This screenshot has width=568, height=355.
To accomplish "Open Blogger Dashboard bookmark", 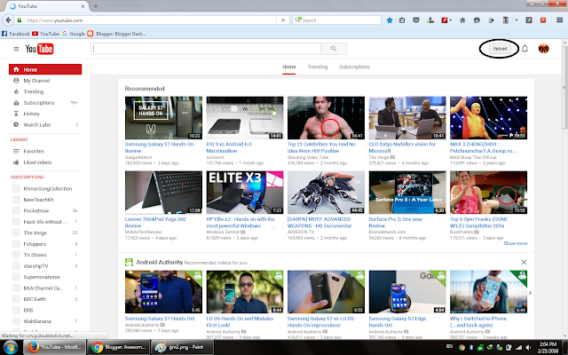I will 116,34.
